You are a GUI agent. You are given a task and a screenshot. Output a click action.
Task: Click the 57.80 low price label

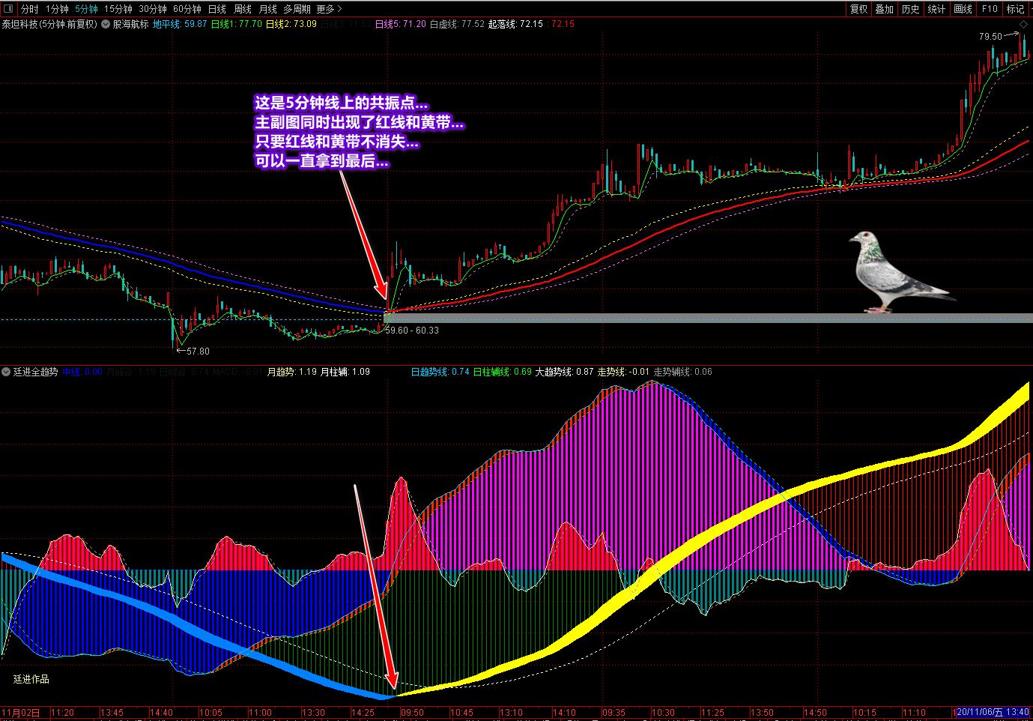198,351
